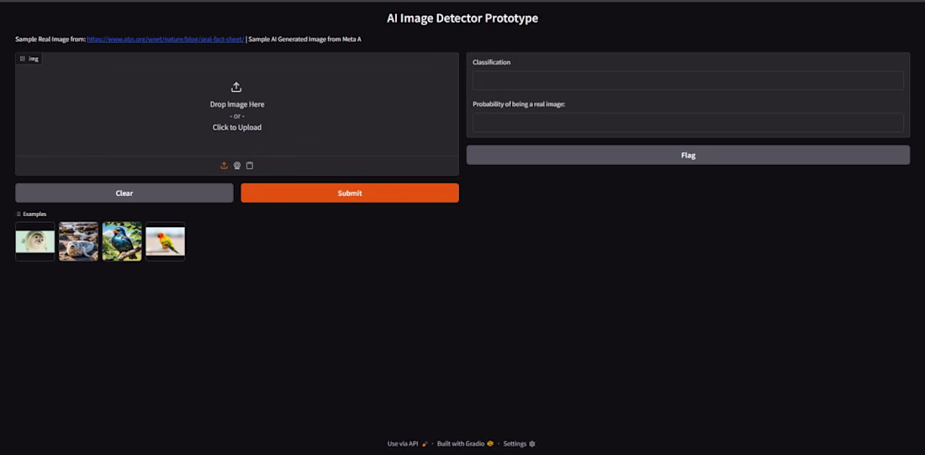Viewport: 925px width, 455px height.
Task: Click the AI Image Detector Prototype heading
Action: click(x=462, y=19)
